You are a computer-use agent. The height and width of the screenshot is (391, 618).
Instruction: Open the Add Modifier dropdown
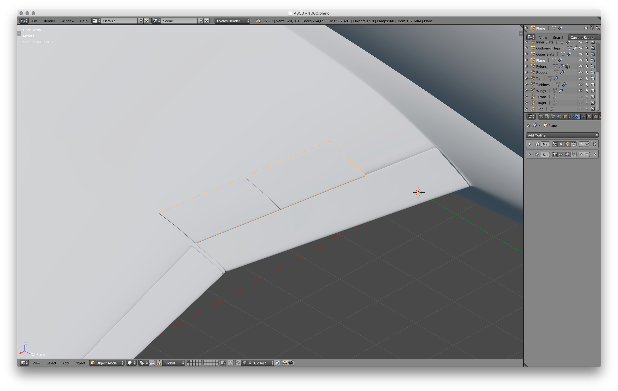(562, 135)
